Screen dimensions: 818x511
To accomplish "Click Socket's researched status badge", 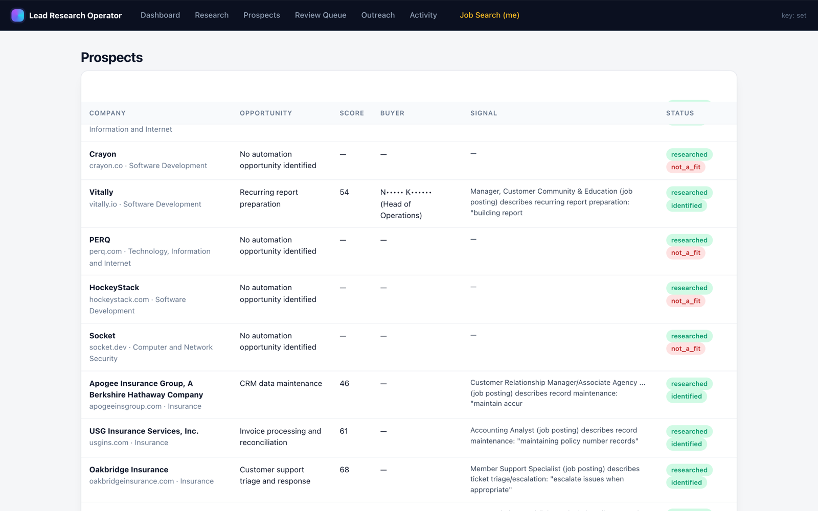I will [689, 336].
